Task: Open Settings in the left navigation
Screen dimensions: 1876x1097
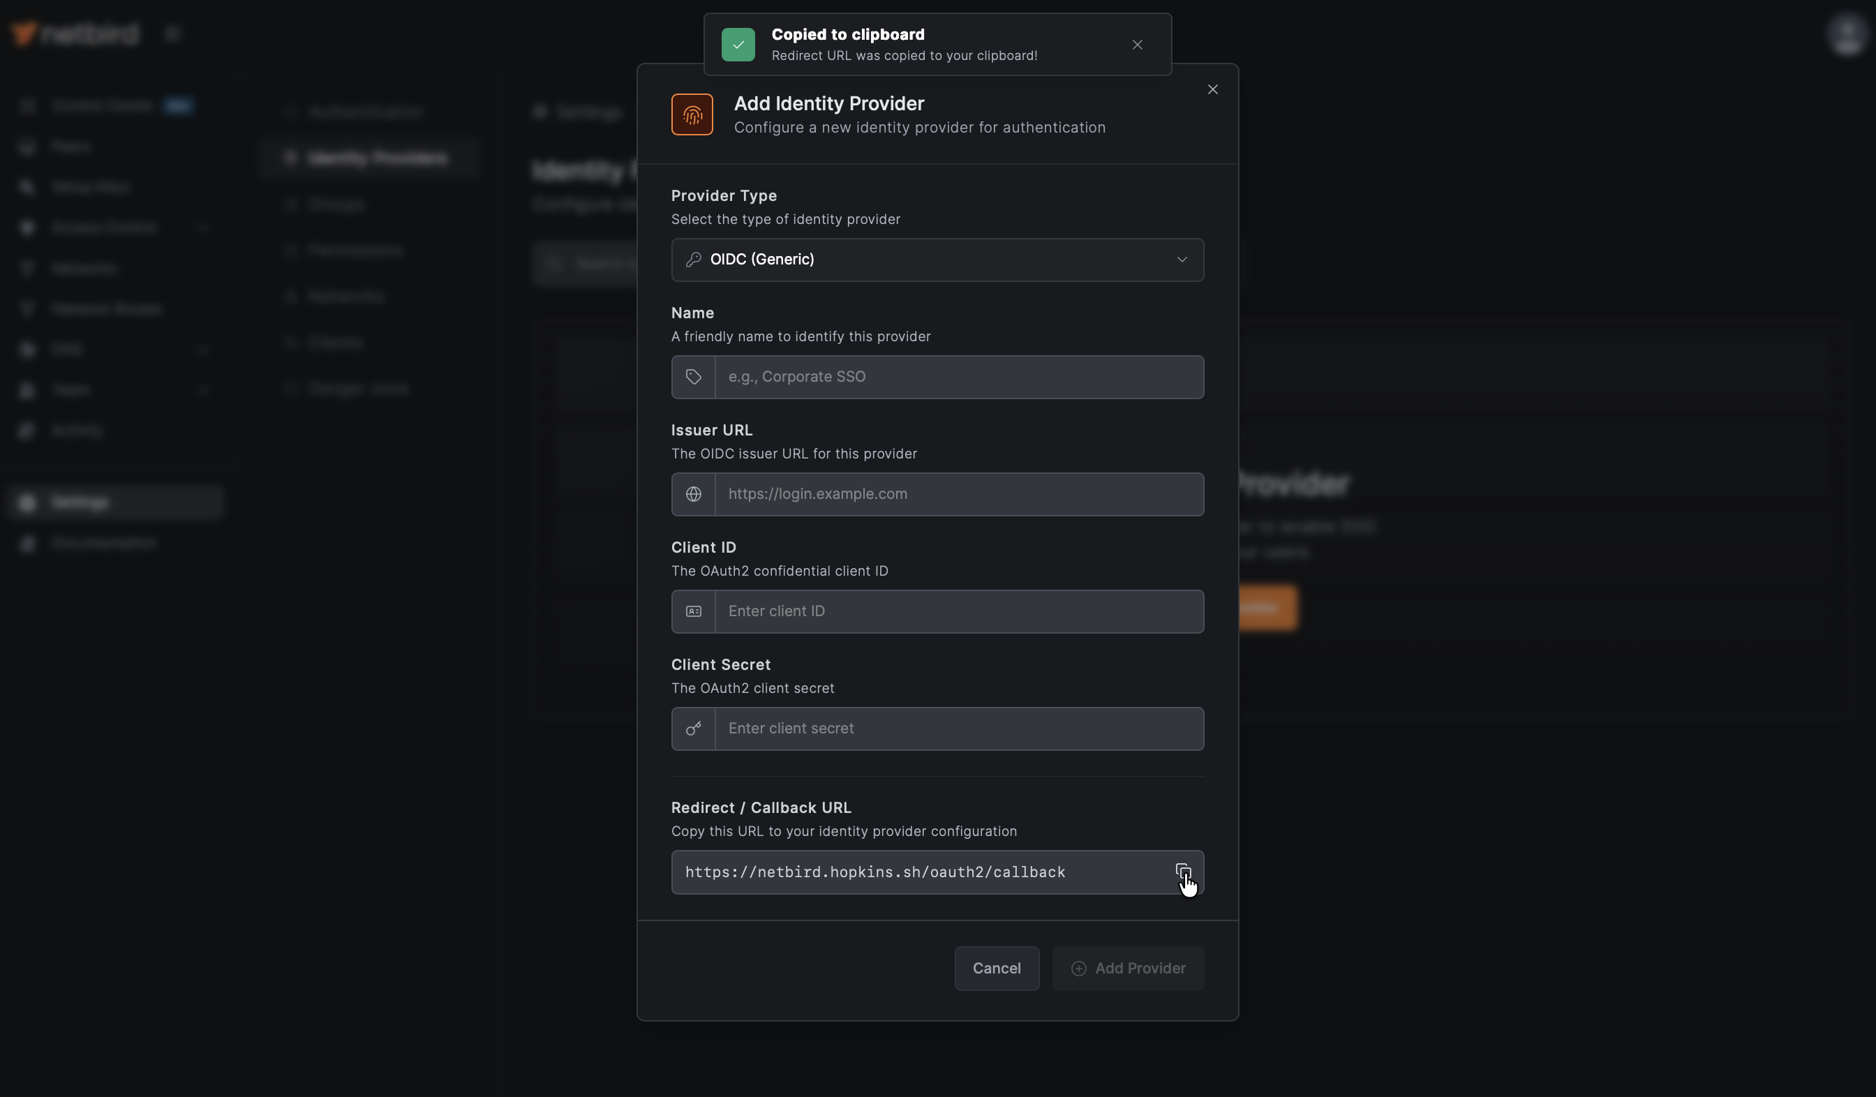Action: click(x=80, y=502)
